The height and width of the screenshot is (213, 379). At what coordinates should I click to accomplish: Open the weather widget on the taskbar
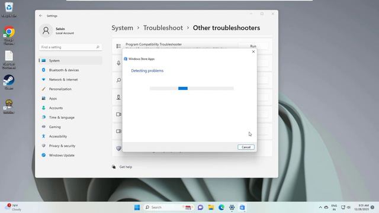[13, 208]
